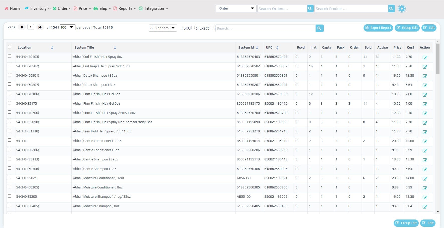This screenshot has height=228, width=444.
Task: Click the Search Orders magnifier icon
Action: click(x=310, y=8)
